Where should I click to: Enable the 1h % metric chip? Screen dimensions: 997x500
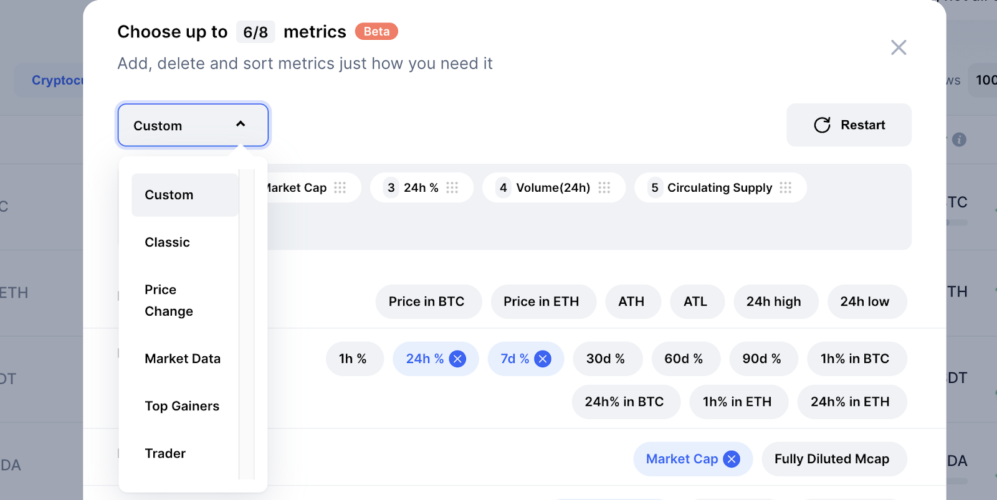point(354,359)
